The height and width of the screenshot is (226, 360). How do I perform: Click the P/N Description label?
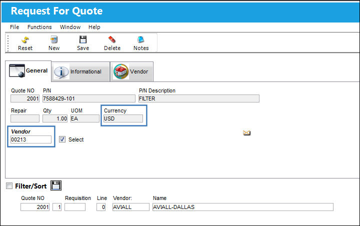click(x=157, y=90)
